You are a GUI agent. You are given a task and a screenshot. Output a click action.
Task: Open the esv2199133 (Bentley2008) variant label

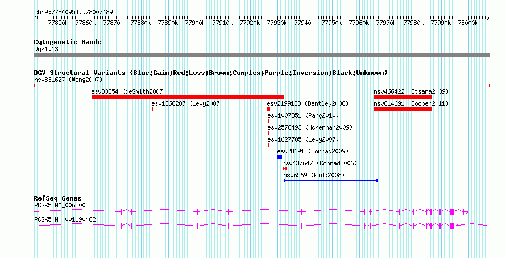[308, 103]
